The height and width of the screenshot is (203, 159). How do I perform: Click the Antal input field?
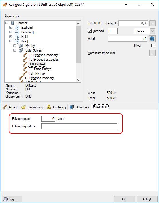tap(127, 39)
